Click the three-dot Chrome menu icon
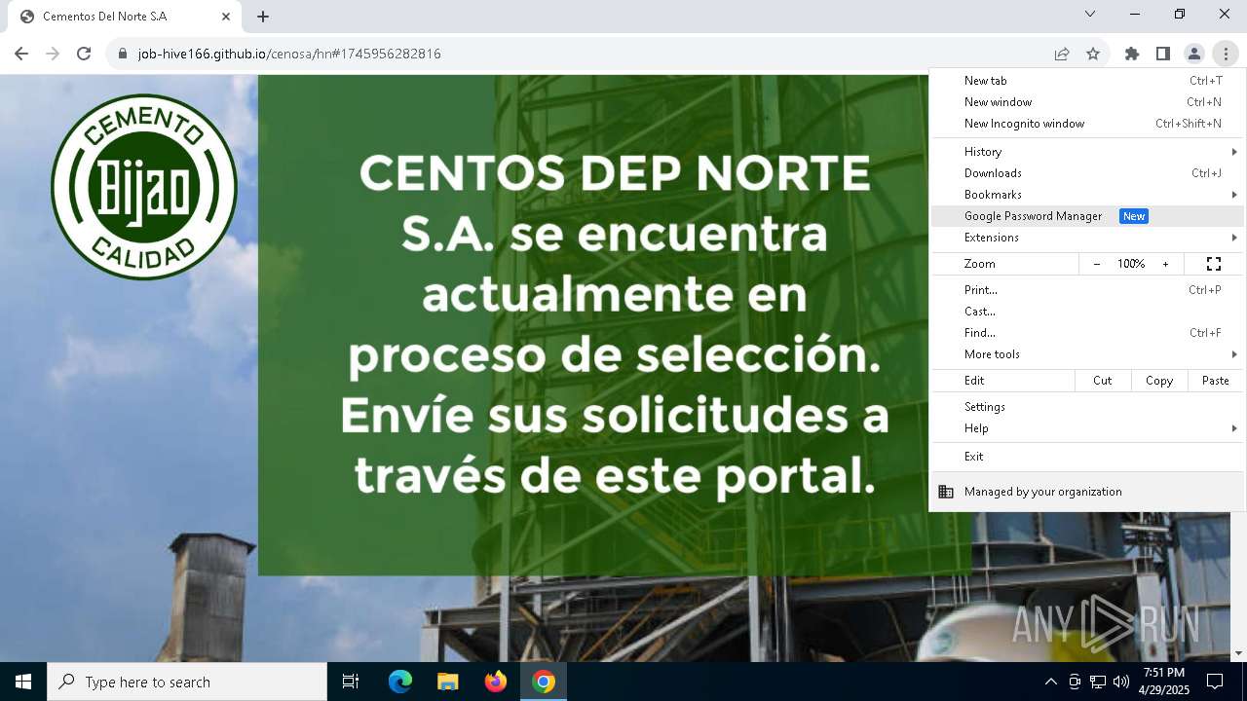Screen dimensions: 1247x701 pos(1226,54)
